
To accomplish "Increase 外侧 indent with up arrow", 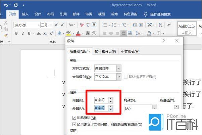I will click(111, 106).
